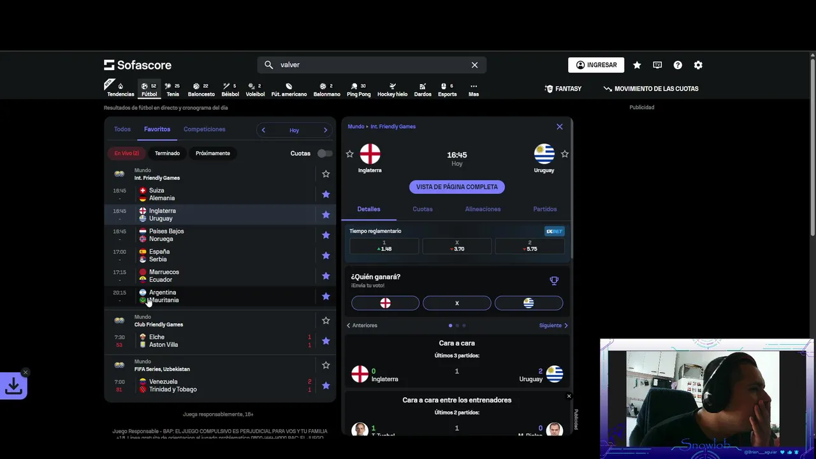Close the advertisement with the X
This screenshot has width=816, height=459.
(569, 396)
